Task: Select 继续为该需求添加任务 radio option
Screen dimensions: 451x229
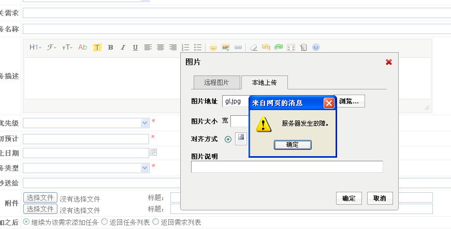Action: tap(26, 222)
